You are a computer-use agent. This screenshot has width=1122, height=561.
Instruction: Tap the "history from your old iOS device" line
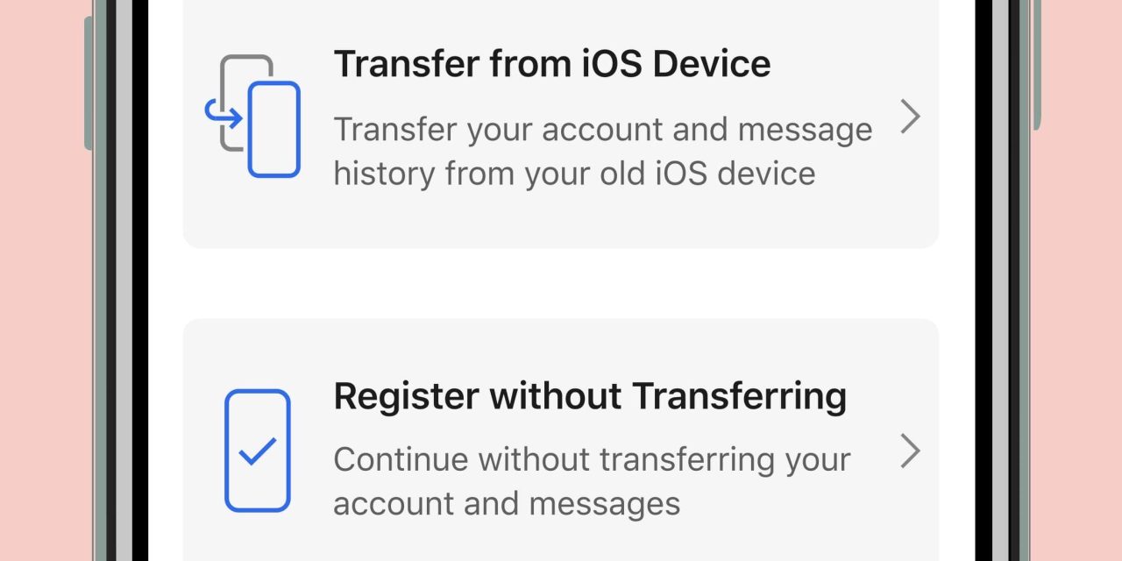point(574,174)
